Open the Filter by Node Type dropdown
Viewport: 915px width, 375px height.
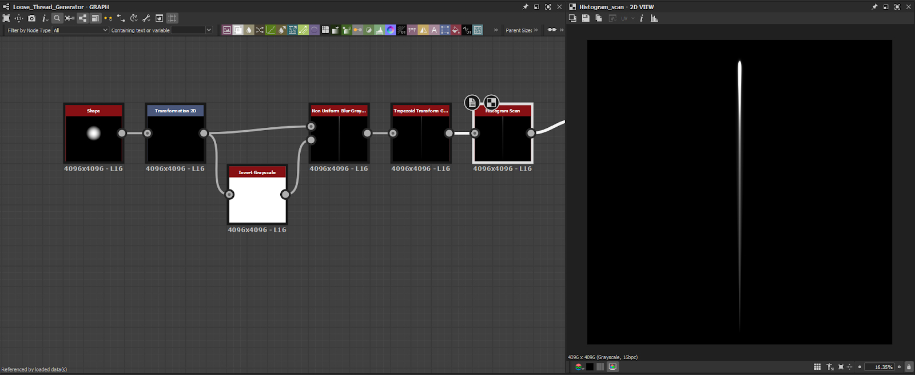[x=80, y=30]
